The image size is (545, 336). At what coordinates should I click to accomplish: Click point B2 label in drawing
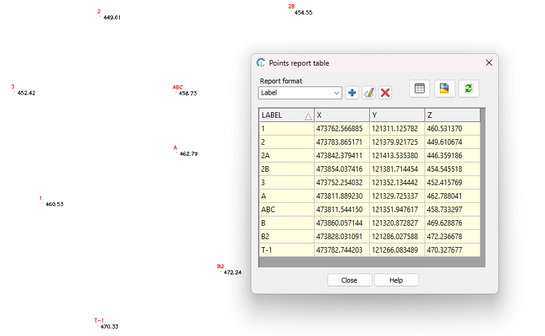(221, 266)
